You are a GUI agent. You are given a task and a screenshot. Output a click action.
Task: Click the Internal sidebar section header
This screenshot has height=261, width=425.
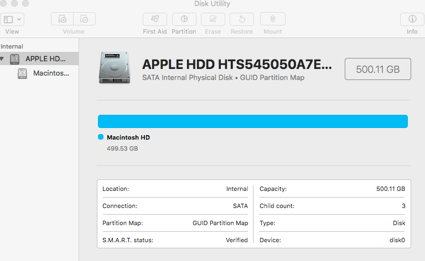pos(12,46)
